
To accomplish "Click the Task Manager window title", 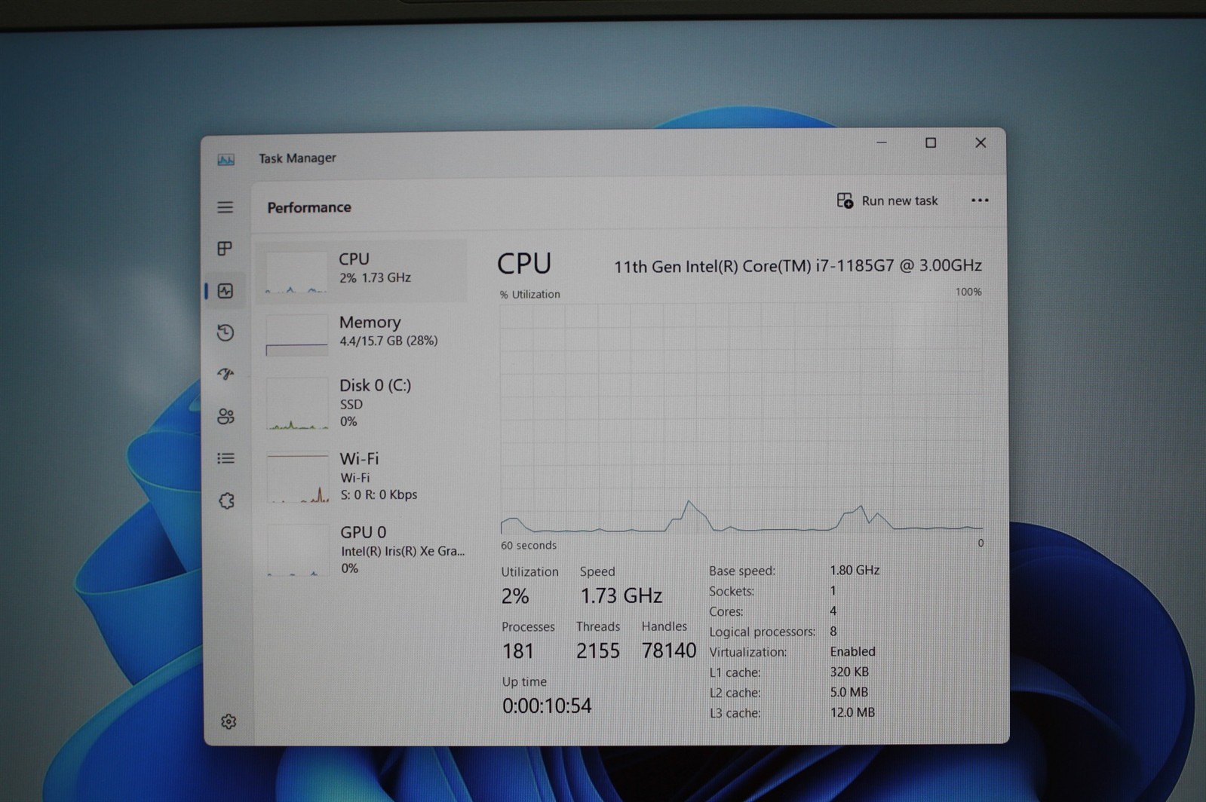I will pyautogui.click(x=297, y=158).
